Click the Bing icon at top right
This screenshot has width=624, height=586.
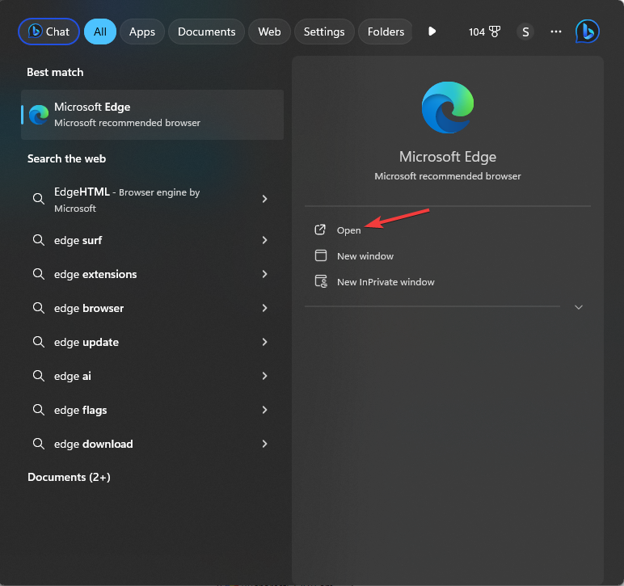[587, 32]
